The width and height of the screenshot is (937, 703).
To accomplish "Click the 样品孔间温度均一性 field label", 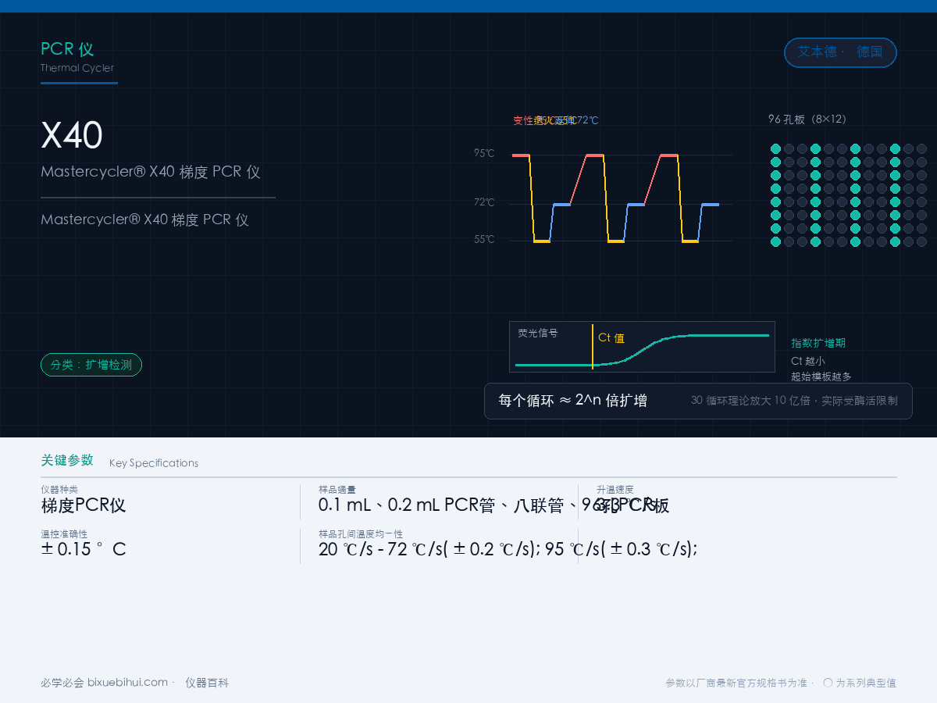I will pos(361,533).
